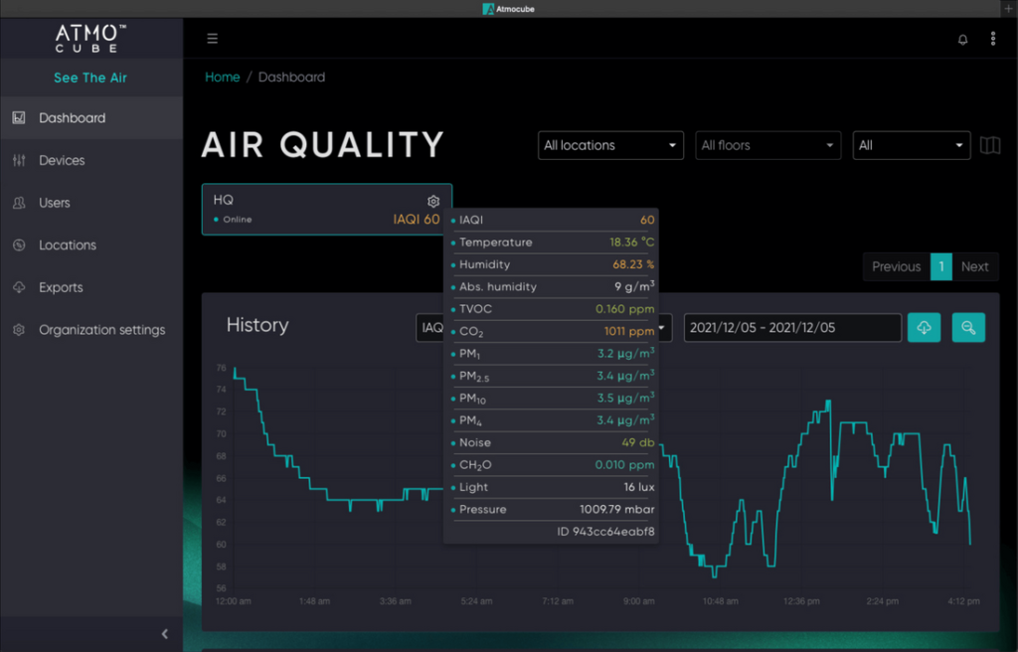Click the Exports cloud icon
Image resolution: width=1018 pixels, height=652 pixels.
[19, 287]
